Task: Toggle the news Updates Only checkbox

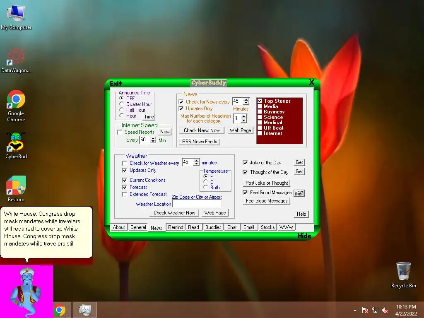Action: click(181, 108)
